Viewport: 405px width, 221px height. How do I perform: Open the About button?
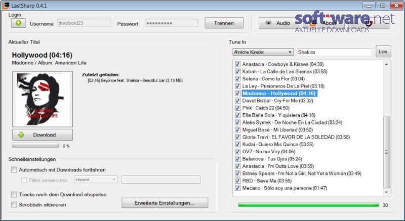[x=325, y=23]
